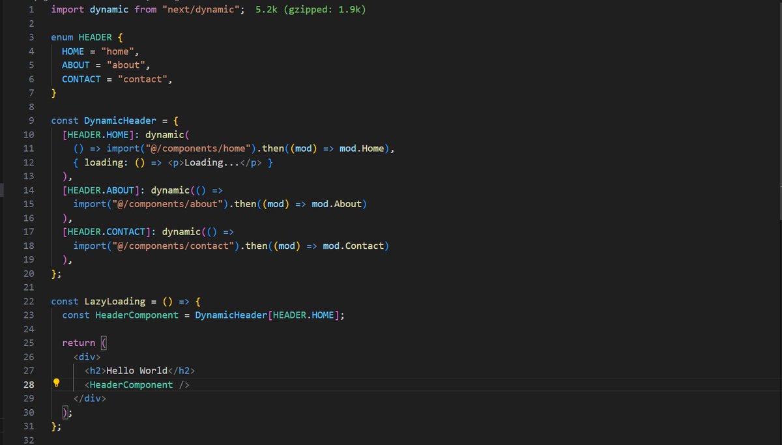The width and height of the screenshot is (782, 445).
Task: Click the "home" string value
Action: point(117,51)
